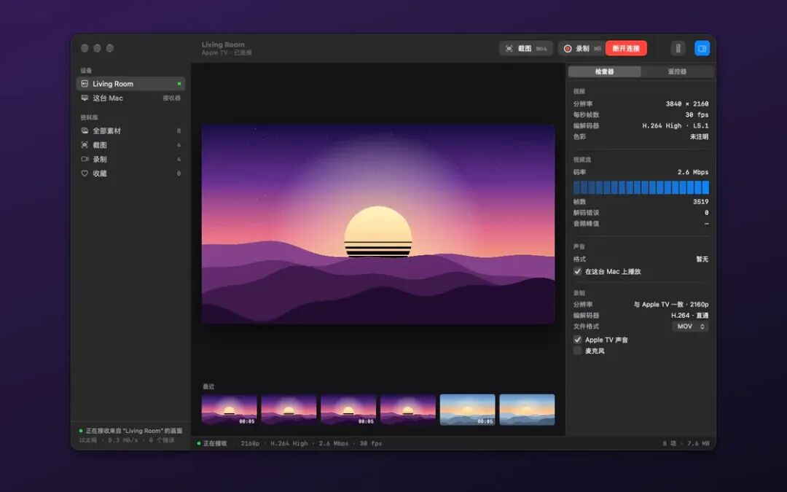Click the 截图 viewfinder icon in the sidebar

click(x=85, y=145)
